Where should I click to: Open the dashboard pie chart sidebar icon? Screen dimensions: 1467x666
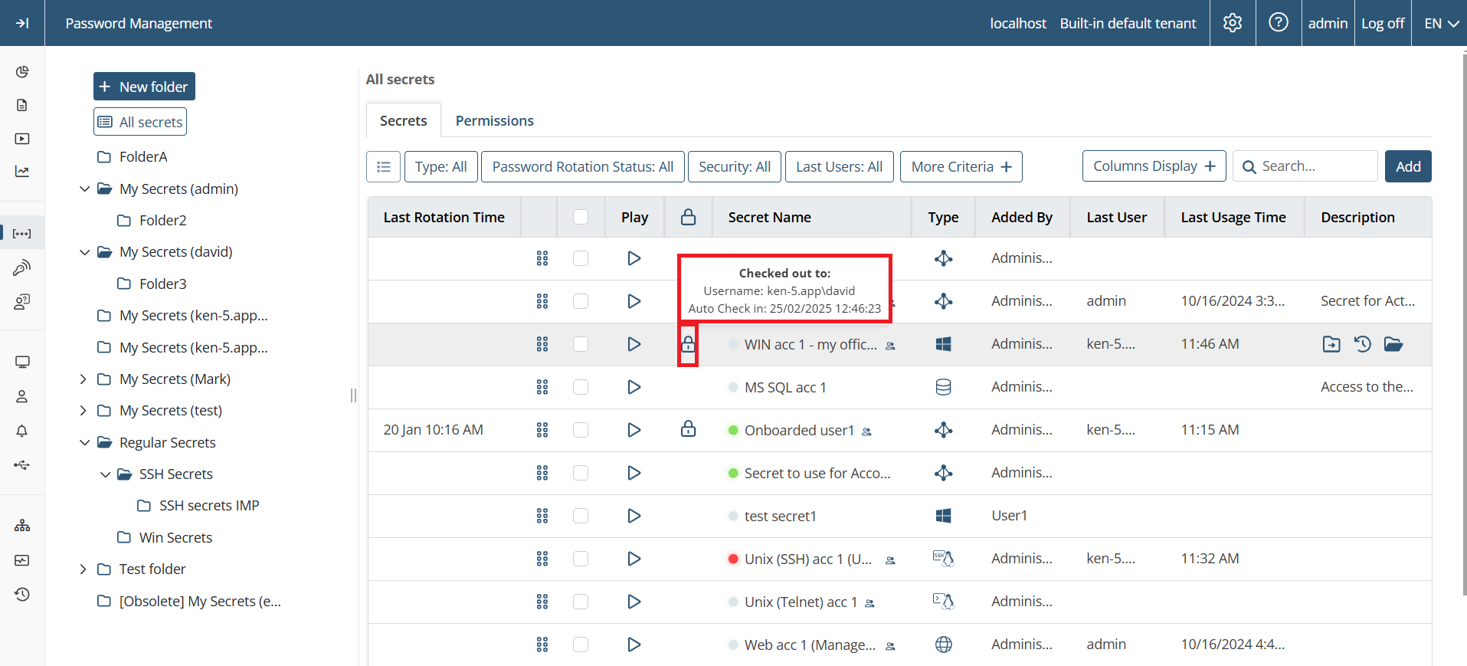click(22, 71)
